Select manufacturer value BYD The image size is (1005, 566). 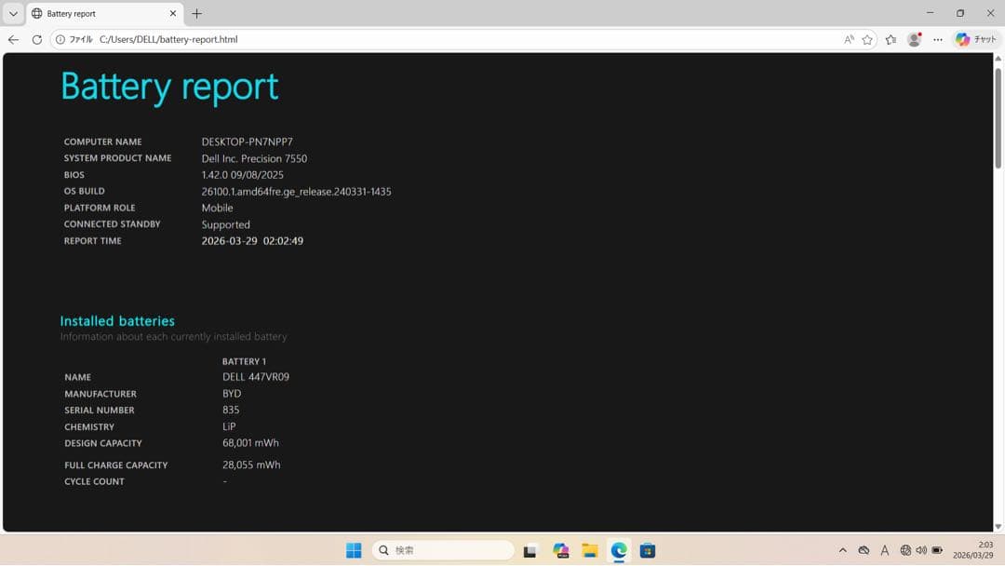[x=232, y=394]
